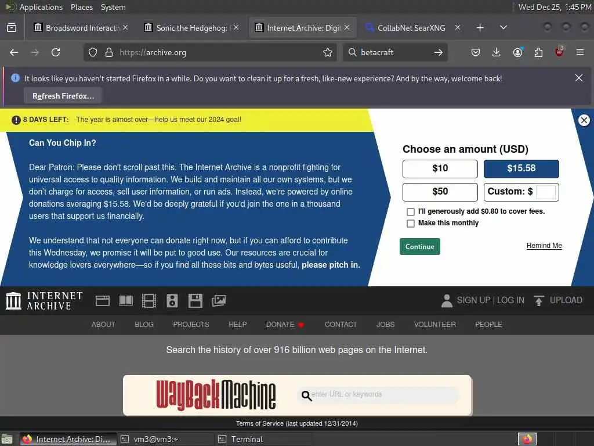Select the $10 donation amount
This screenshot has width=594, height=446.
pos(440,169)
